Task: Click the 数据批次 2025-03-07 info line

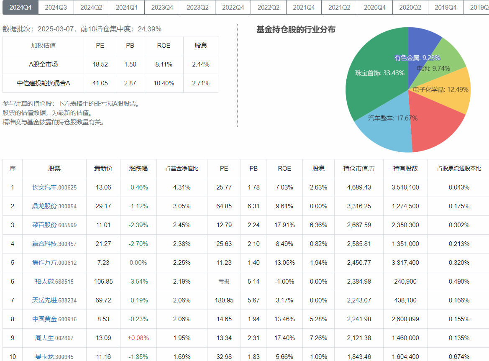Action: (x=82, y=29)
